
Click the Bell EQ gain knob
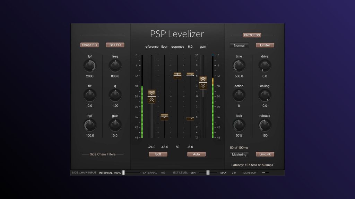pos(115,125)
